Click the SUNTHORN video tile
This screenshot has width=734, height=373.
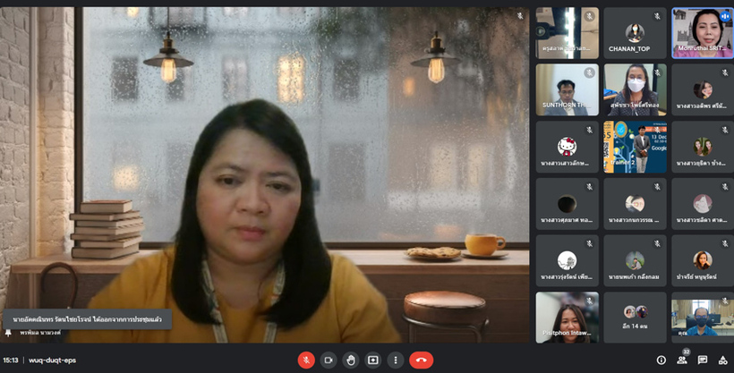click(x=567, y=89)
